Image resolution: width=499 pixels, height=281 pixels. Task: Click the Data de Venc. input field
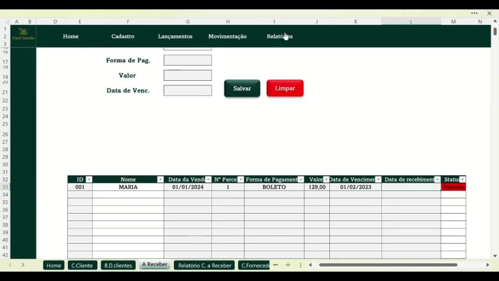click(x=188, y=90)
